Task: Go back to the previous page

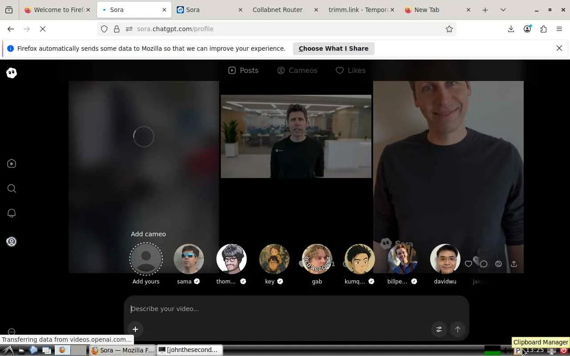Action: pos(11,29)
